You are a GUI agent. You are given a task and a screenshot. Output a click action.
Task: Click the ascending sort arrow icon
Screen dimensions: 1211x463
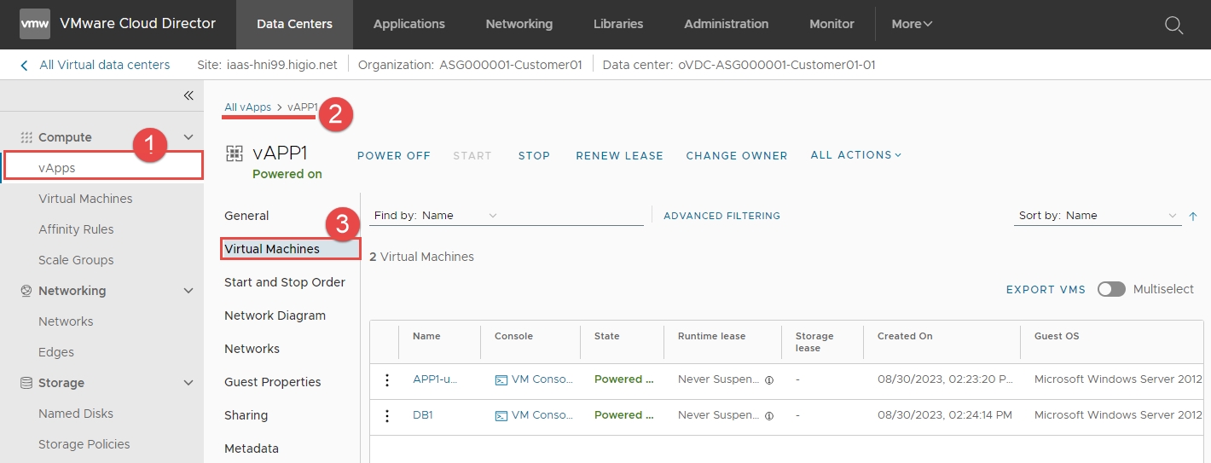coord(1193,216)
